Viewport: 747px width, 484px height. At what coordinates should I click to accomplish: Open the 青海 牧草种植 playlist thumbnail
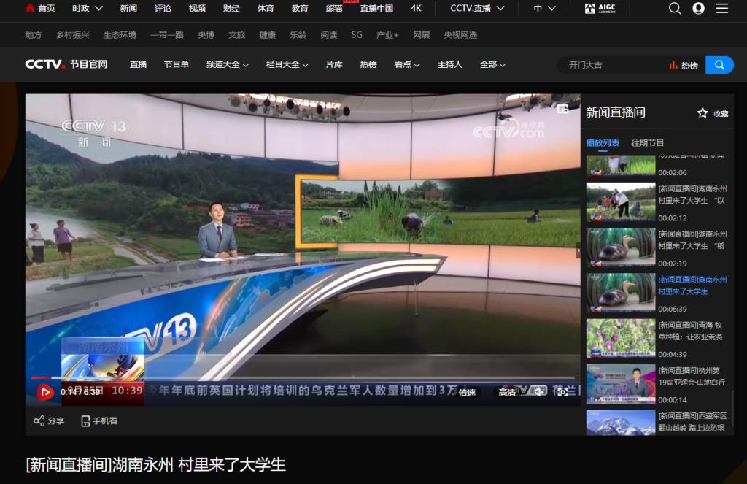(621, 338)
